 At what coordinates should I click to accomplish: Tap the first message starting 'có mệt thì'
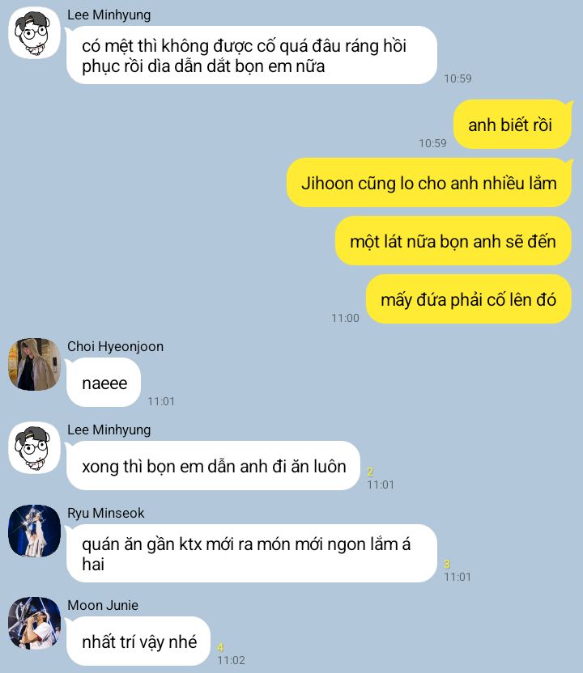point(252,55)
